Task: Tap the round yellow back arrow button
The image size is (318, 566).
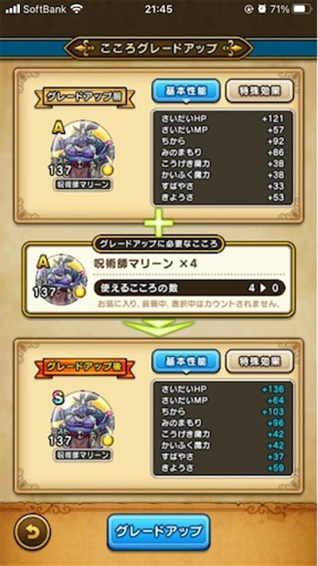Action: click(32, 532)
